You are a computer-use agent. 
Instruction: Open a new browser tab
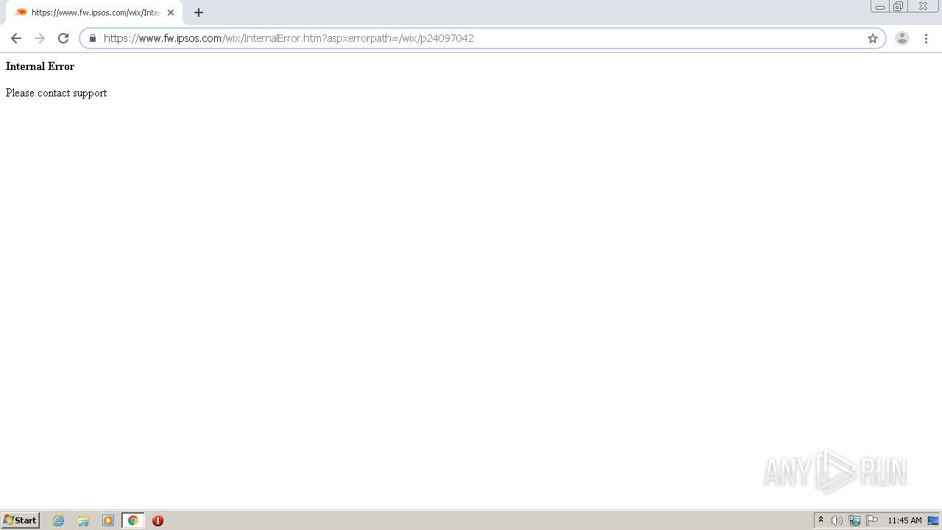199,13
